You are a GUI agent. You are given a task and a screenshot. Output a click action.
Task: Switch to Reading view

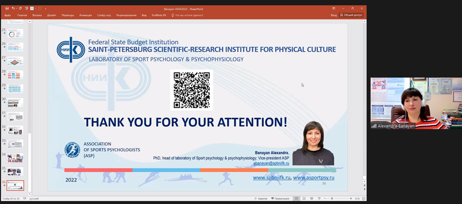[311, 199]
